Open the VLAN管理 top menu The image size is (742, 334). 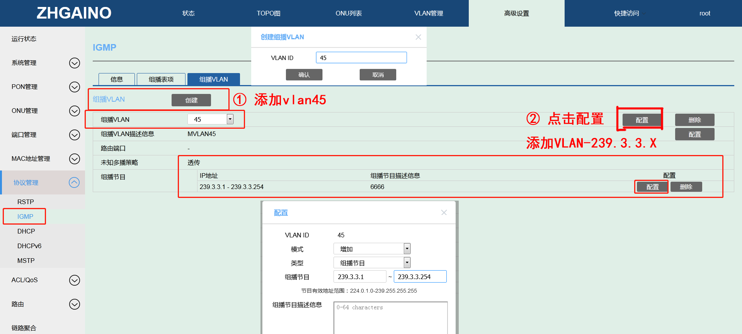[429, 14]
